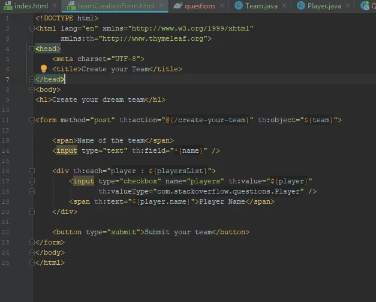This screenshot has width=376, height=302.
Task: Click the highlighted input tag on line 14
Action: (67, 151)
